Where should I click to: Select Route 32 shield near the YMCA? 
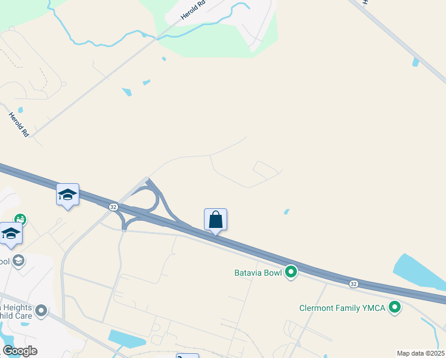[x=354, y=284]
